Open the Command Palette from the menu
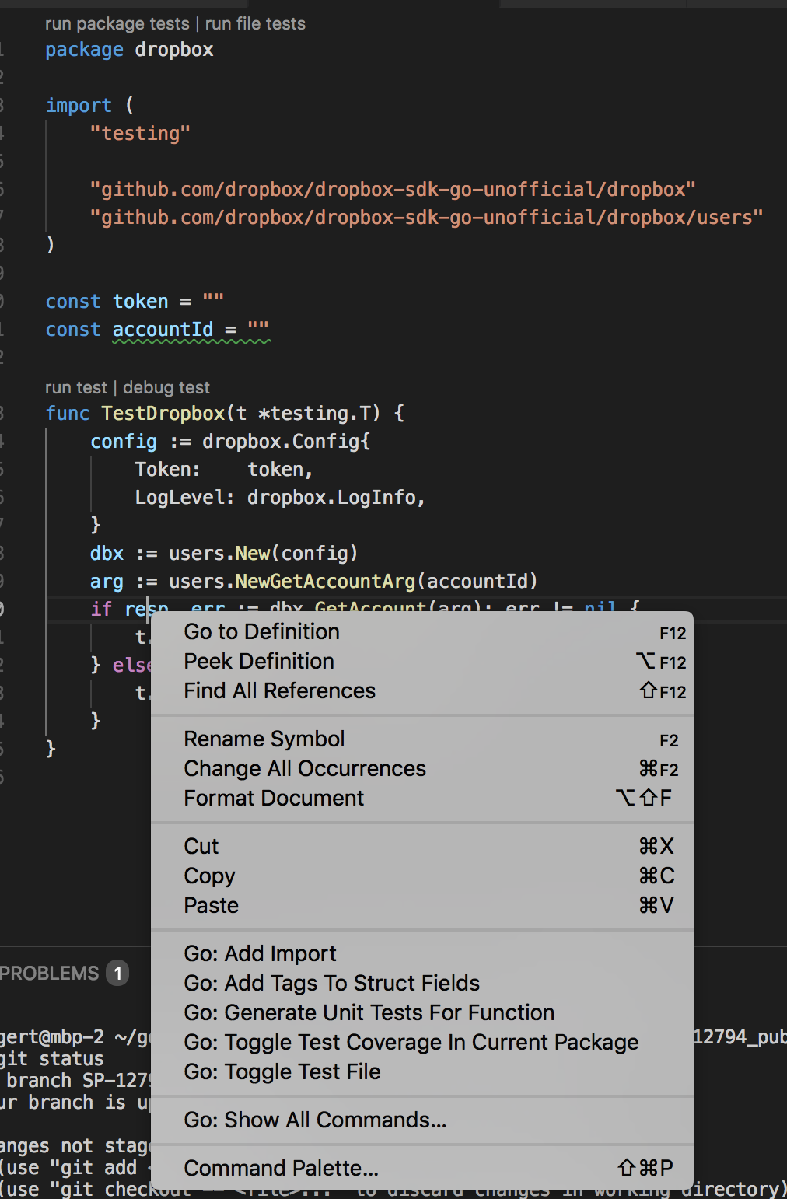 point(281,1167)
